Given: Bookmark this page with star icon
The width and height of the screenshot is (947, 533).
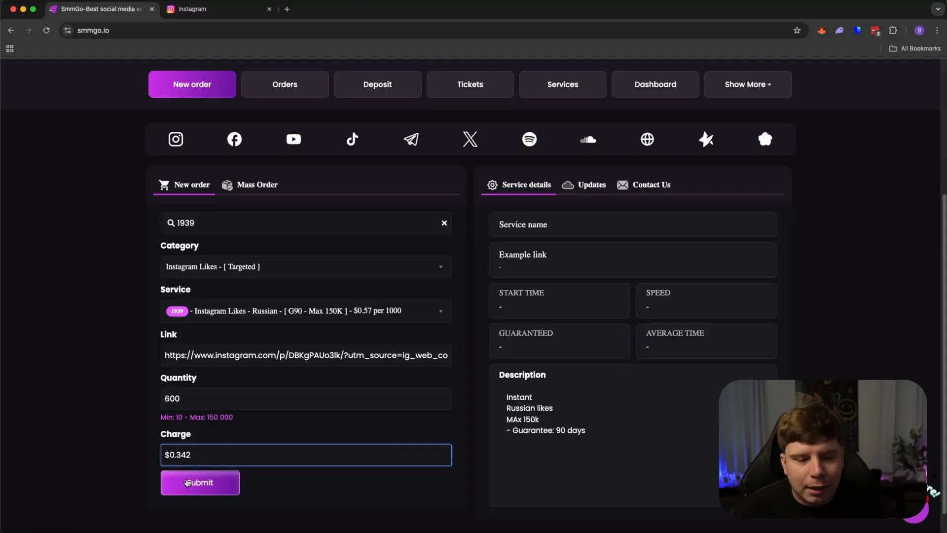Looking at the screenshot, I should coord(797,31).
